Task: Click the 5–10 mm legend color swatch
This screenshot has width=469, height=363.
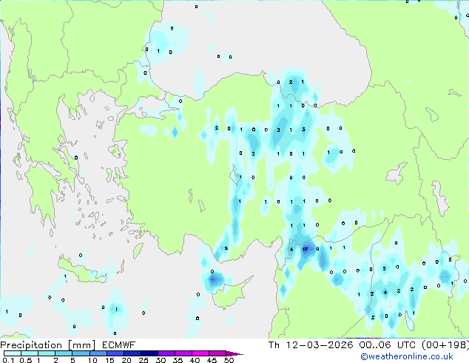Action: (81, 353)
